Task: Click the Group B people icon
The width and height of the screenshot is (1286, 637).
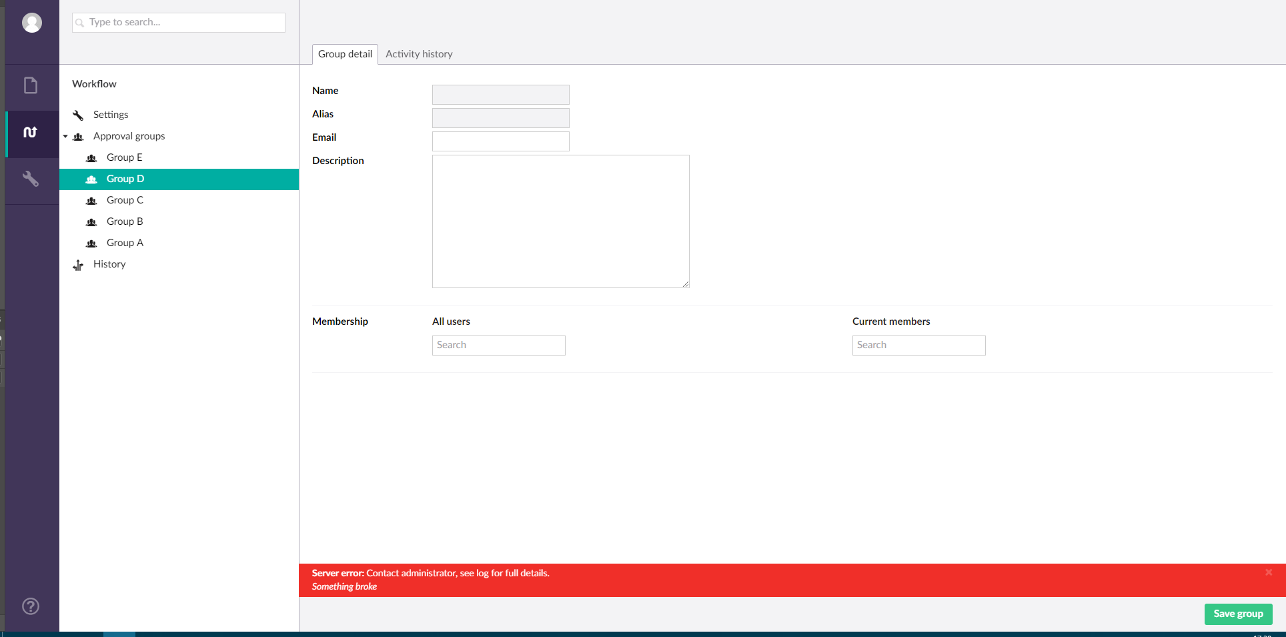Action: (x=91, y=221)
